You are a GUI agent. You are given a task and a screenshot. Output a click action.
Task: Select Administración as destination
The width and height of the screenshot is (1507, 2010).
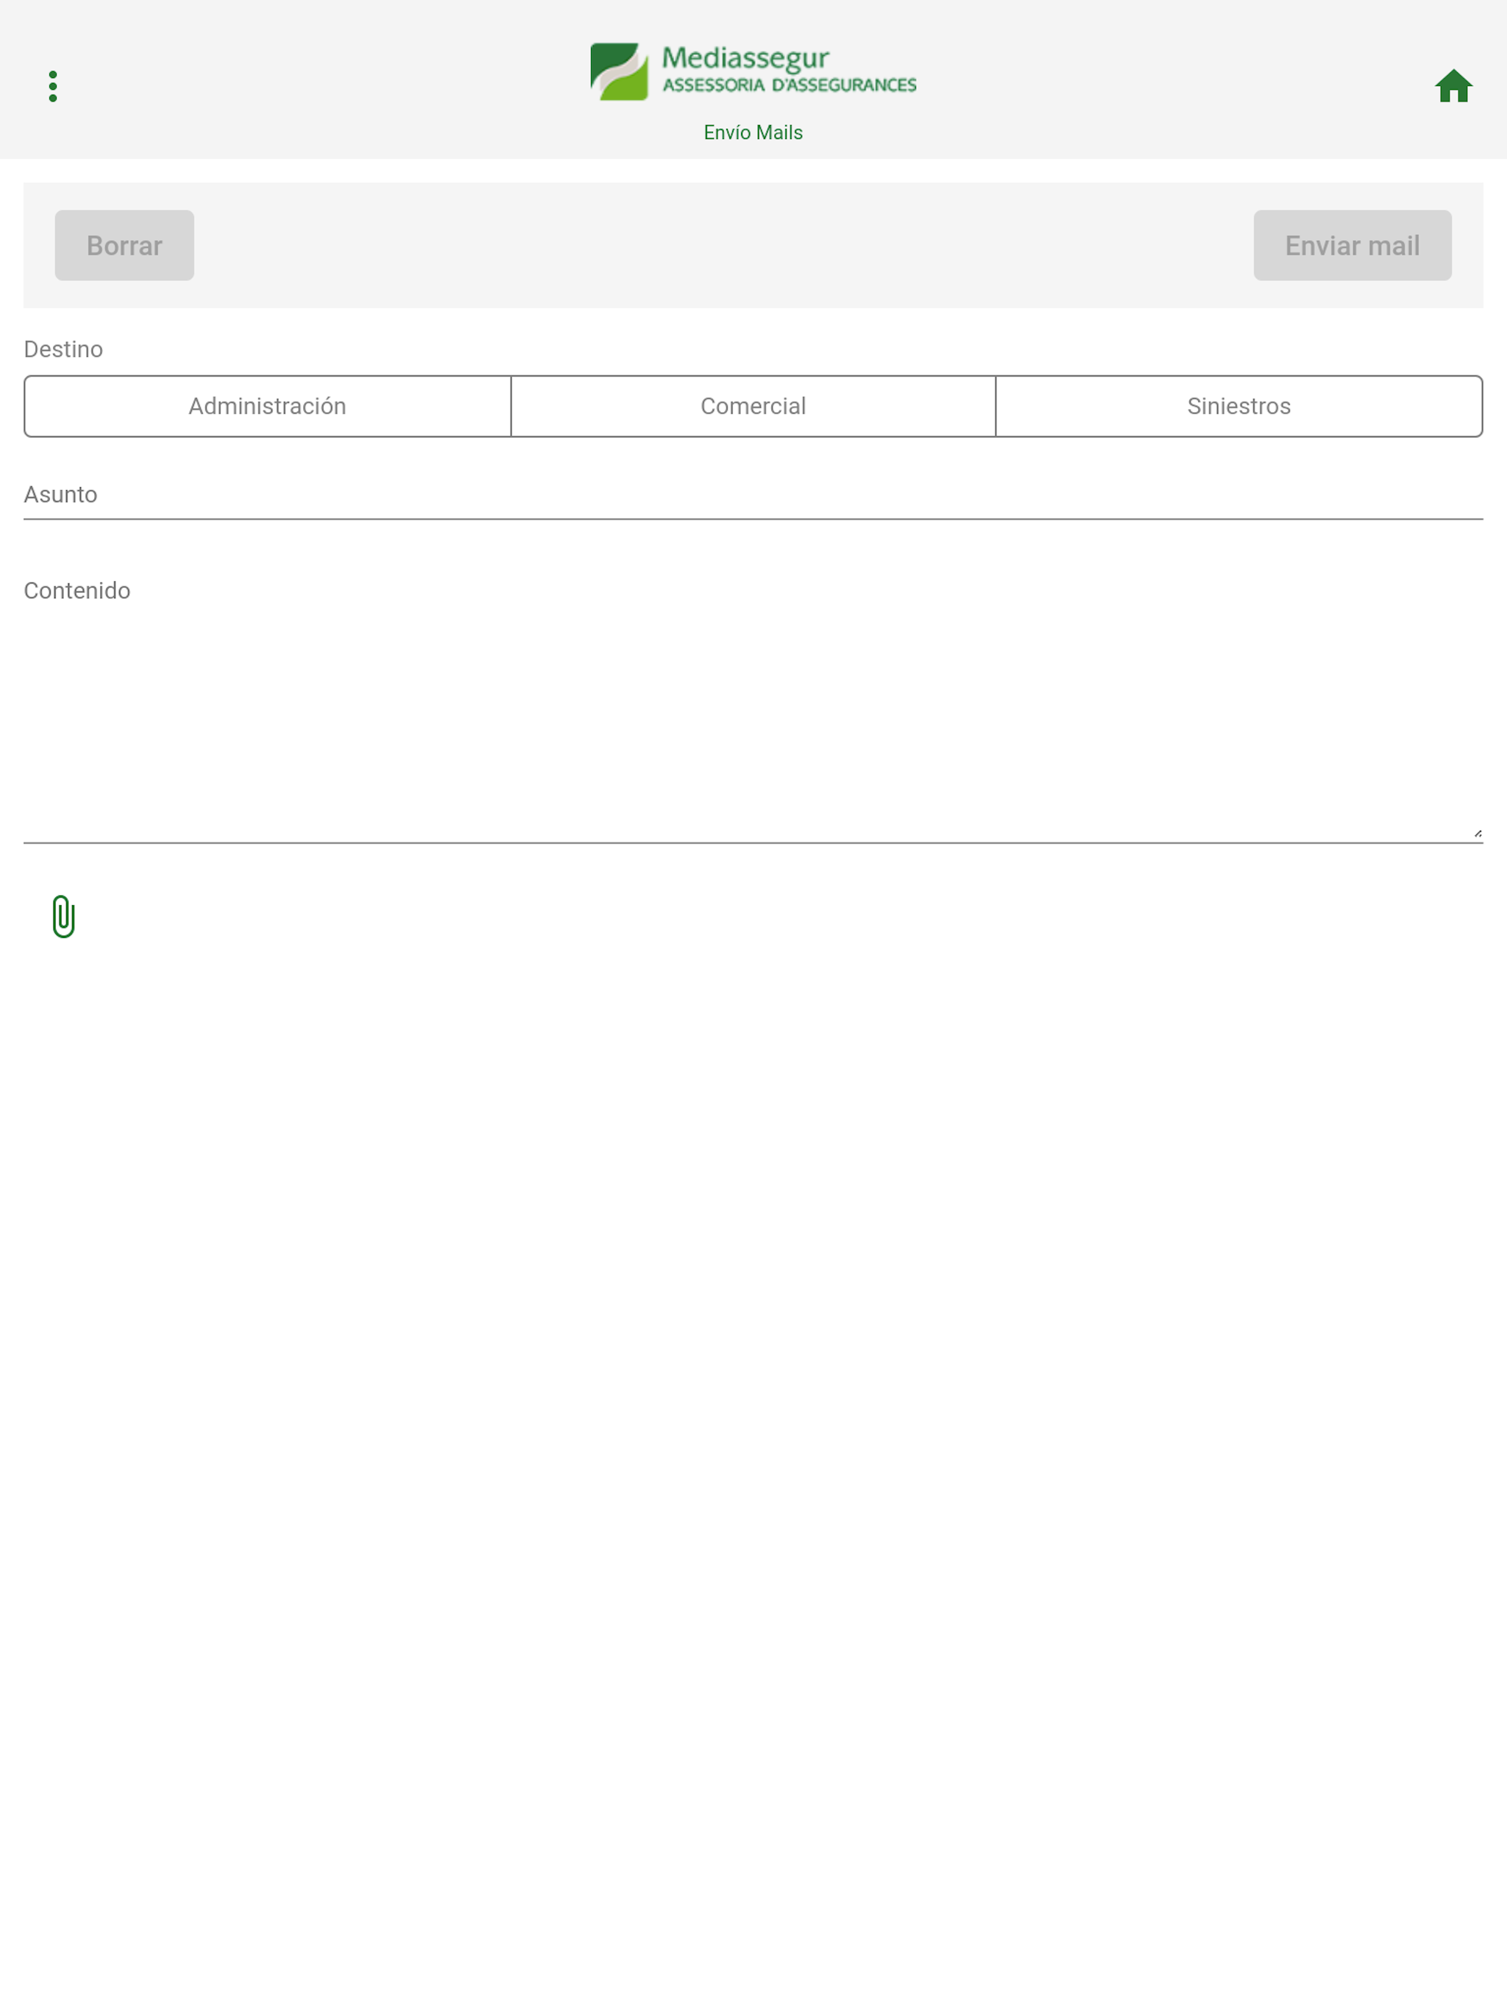click(267, 406)
